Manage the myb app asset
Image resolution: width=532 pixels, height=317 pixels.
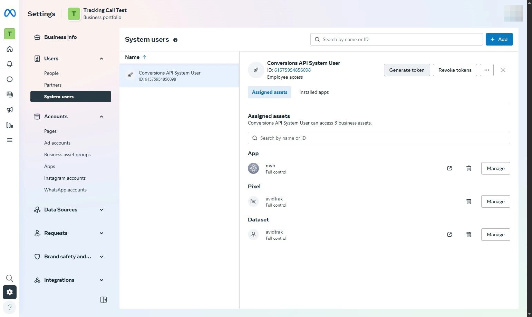click(496, 168)
